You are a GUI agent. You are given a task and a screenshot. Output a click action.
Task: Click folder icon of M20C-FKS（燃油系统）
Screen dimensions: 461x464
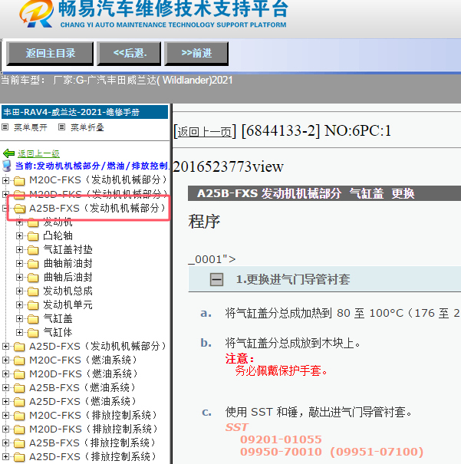click(x=19, y=360)
